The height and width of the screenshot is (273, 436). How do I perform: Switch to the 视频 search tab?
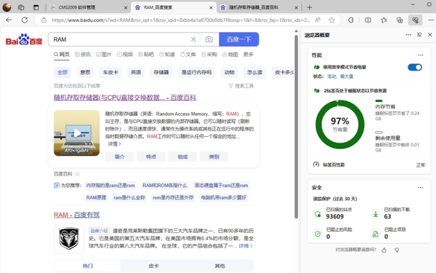125,55
